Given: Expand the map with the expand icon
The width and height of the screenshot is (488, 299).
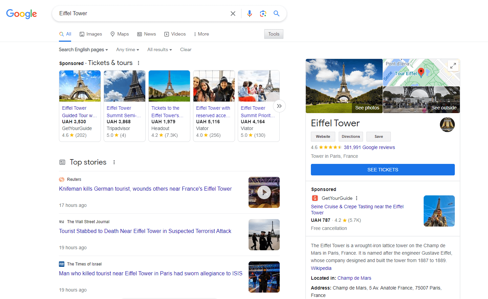Looking at the screenshot, I should 453,65.
